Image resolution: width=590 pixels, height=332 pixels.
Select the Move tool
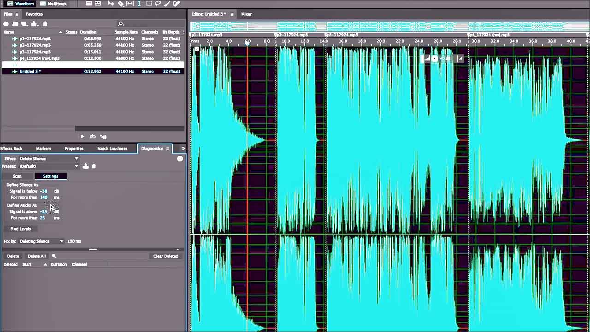pyautogui.click(x=111, y=3)
